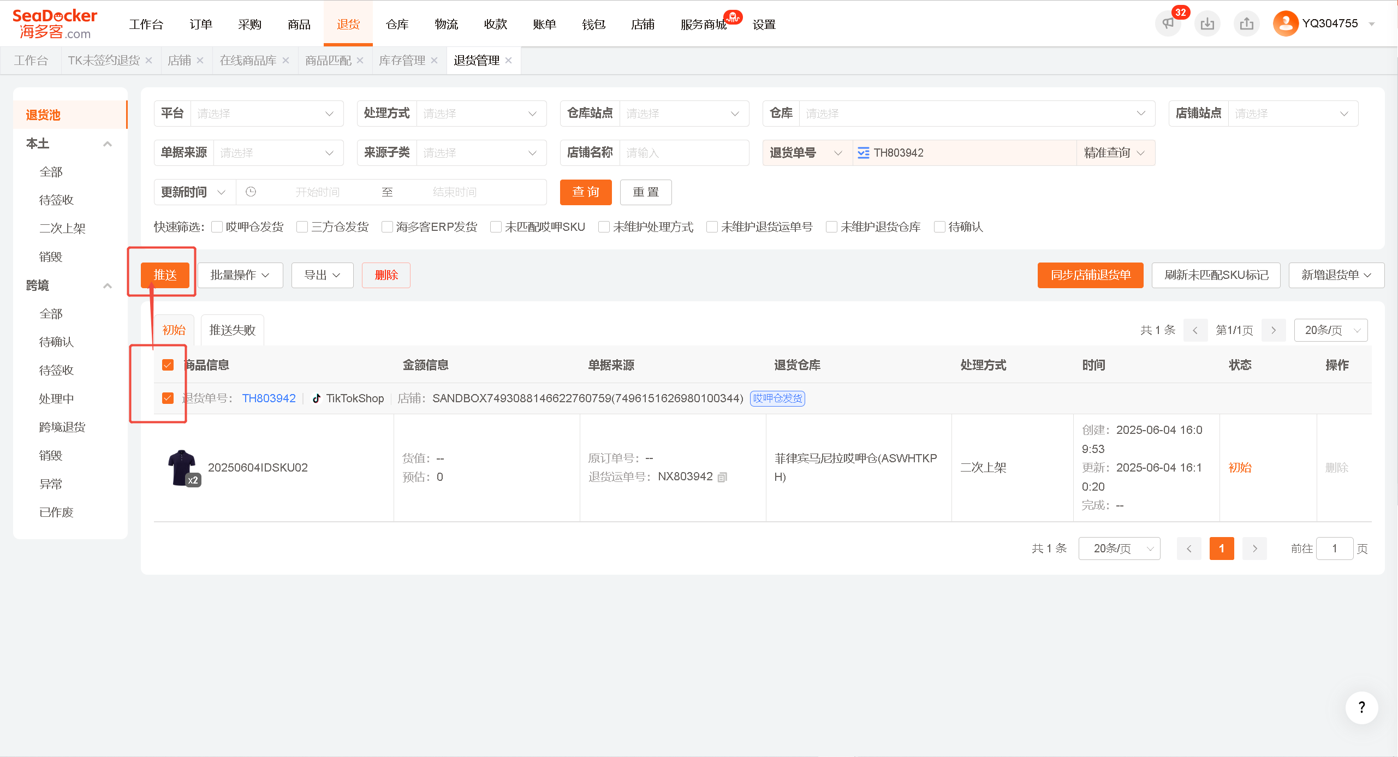Click the upload/share icon in the header
This screenshot has height=757, width=1398.
[x=1246, y=23]
